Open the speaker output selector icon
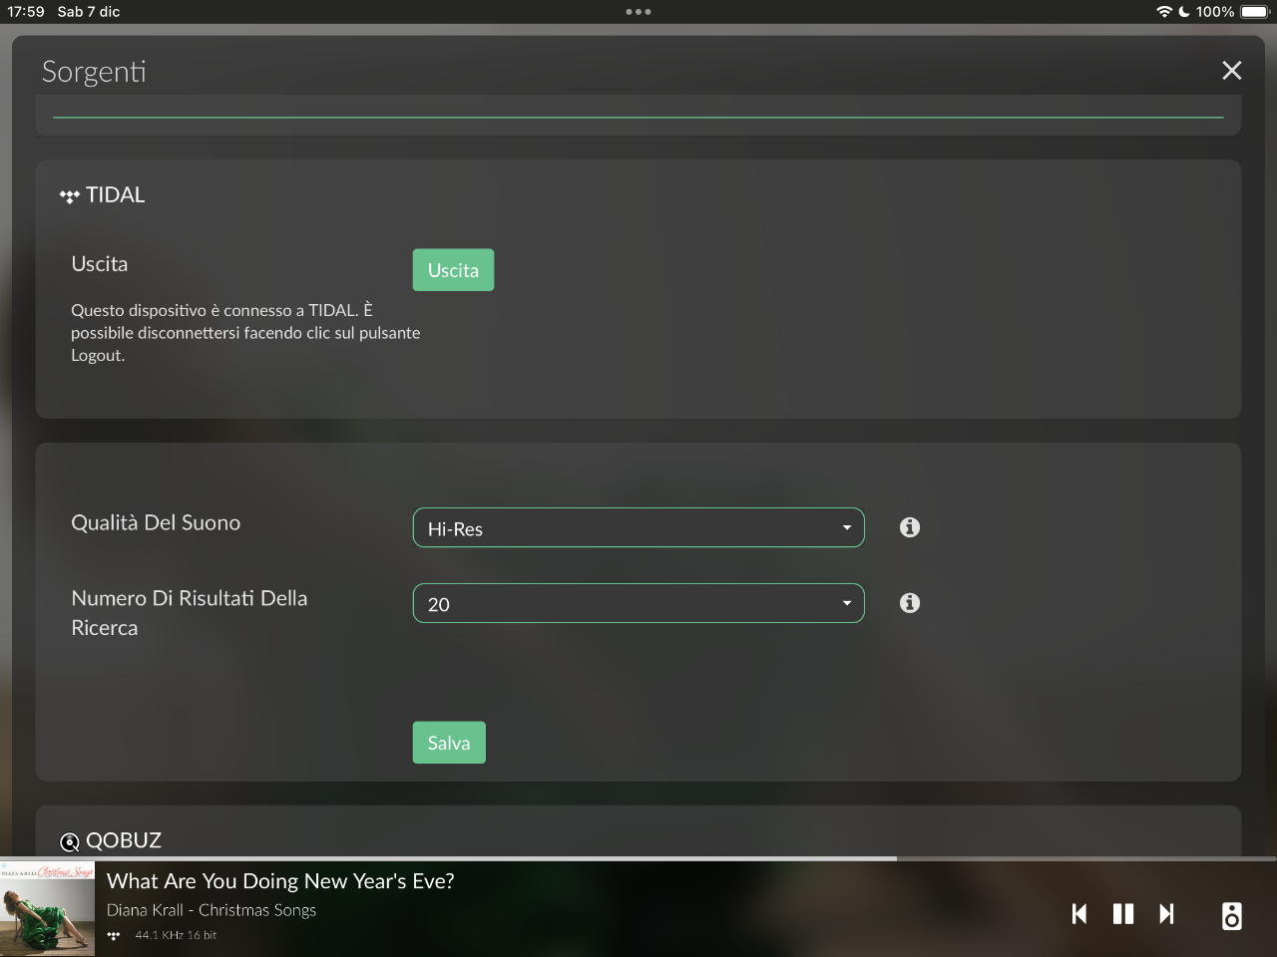Viewport: 1277px width, 957px height. 1232,915
